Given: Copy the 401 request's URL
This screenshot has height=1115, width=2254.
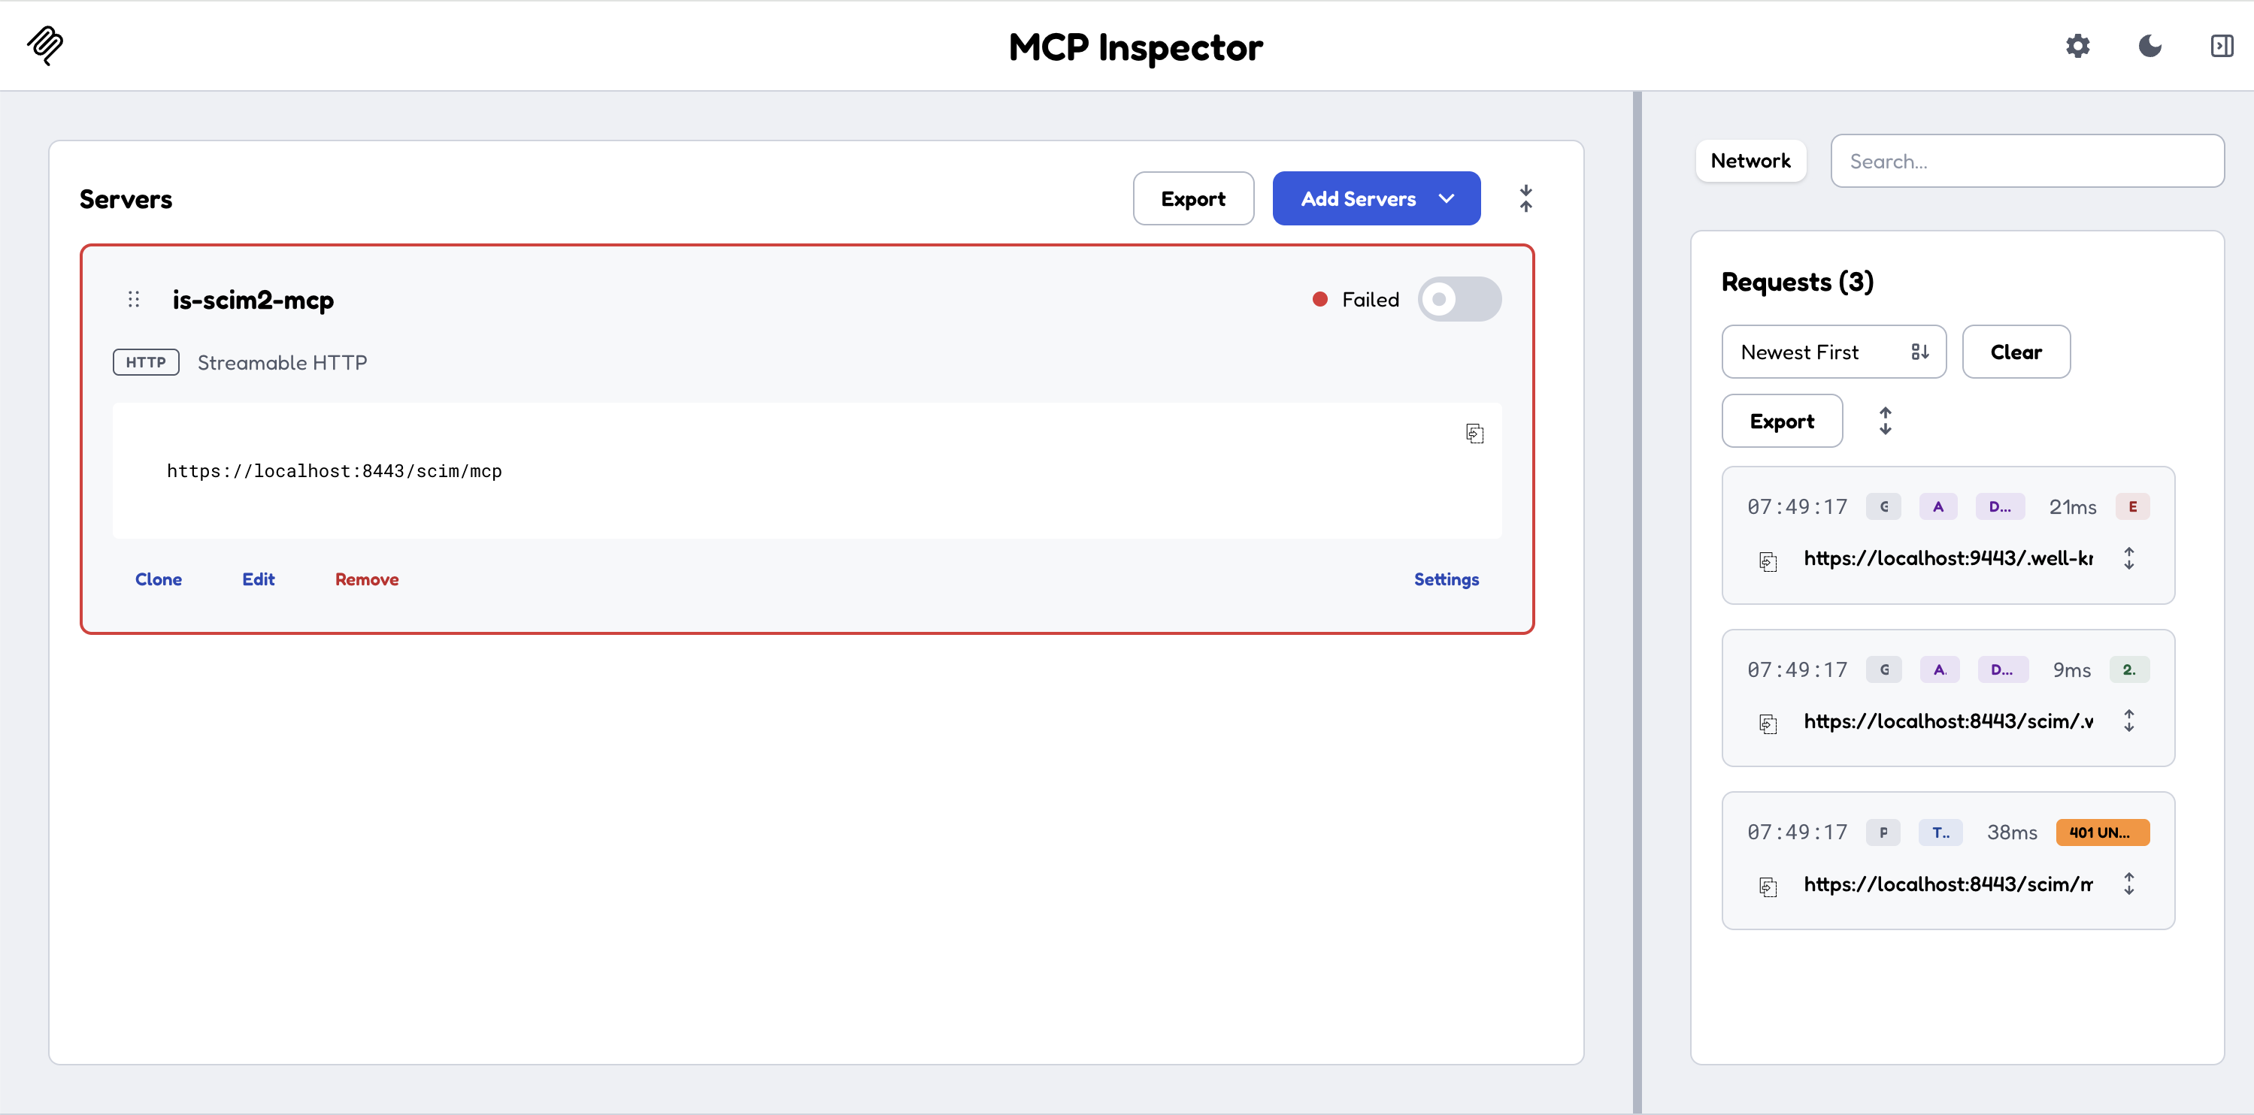Looking at the screenshot, I should (x=1768, y=887).
